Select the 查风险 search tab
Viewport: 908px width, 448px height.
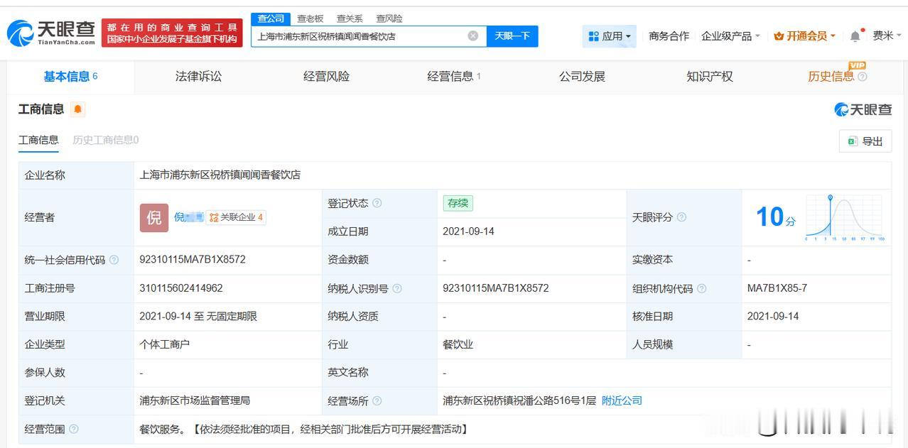point(389,18)
